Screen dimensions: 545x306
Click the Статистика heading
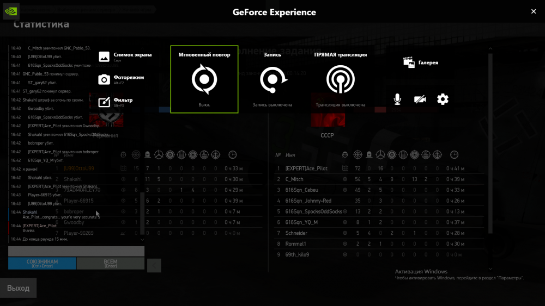41,24
